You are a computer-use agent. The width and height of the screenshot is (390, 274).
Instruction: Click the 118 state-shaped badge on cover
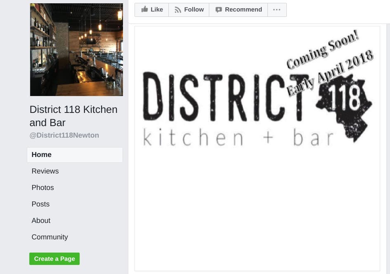344,108
